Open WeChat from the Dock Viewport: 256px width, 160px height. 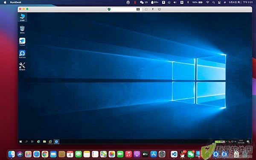click(191, 154)
